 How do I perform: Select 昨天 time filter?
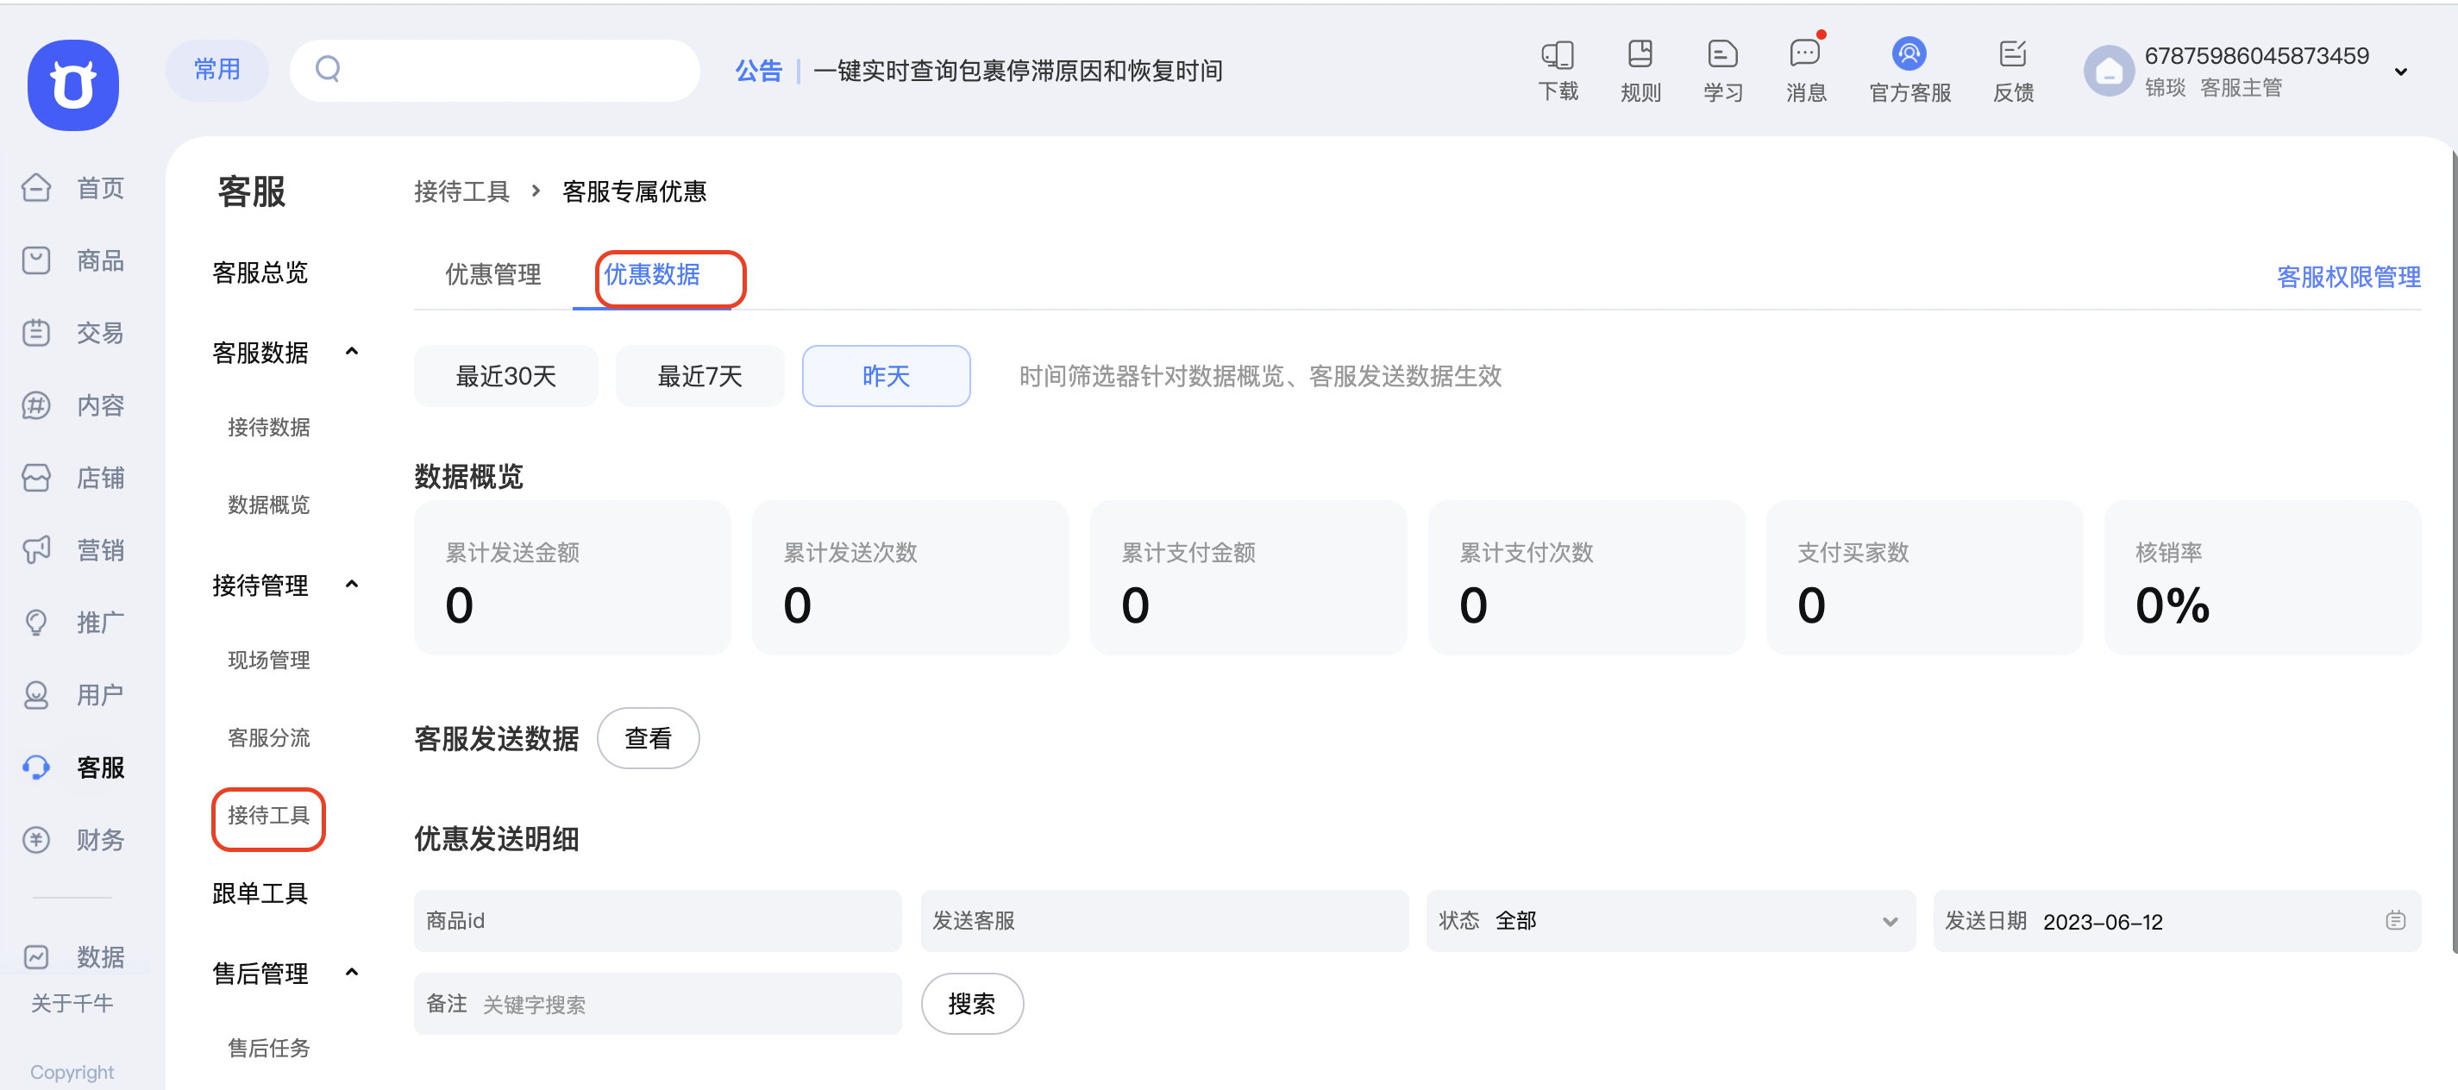point(886,376)
